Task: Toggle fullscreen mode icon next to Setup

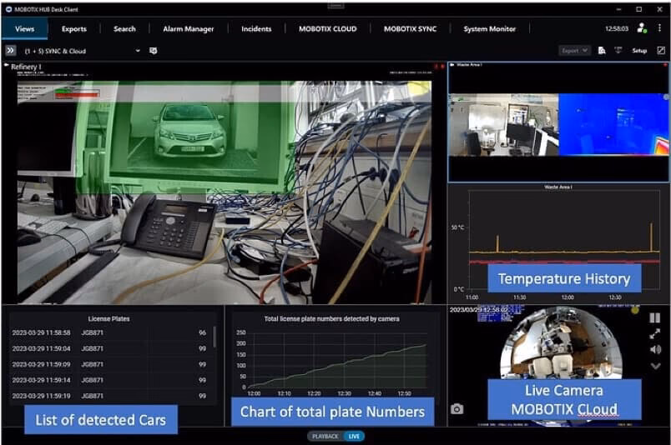Action: pos(661,51)
